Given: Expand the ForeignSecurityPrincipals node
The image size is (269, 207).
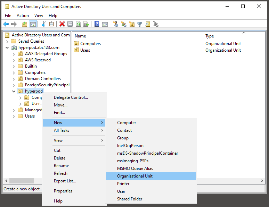Looking at the screenshot, I should click(14, 85).
